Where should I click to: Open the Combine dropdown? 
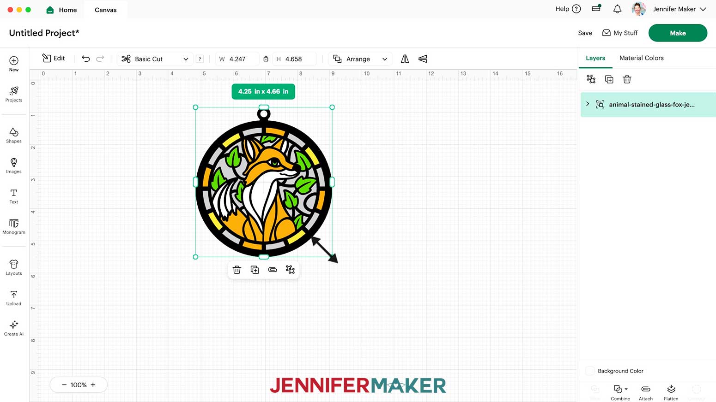click(620, 392)
